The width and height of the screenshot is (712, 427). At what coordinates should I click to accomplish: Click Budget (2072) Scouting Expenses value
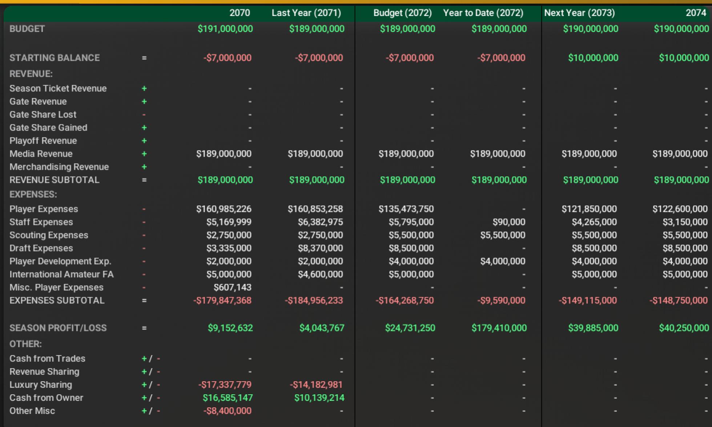tap(411, 235)
